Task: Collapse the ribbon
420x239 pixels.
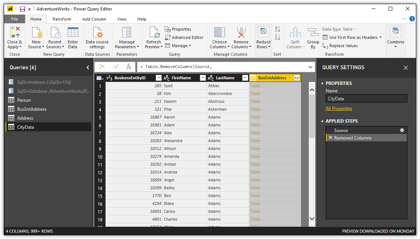Action: pos(404,19)
